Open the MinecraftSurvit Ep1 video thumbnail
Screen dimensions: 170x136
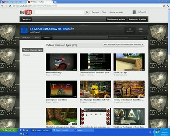click(62, 62)
